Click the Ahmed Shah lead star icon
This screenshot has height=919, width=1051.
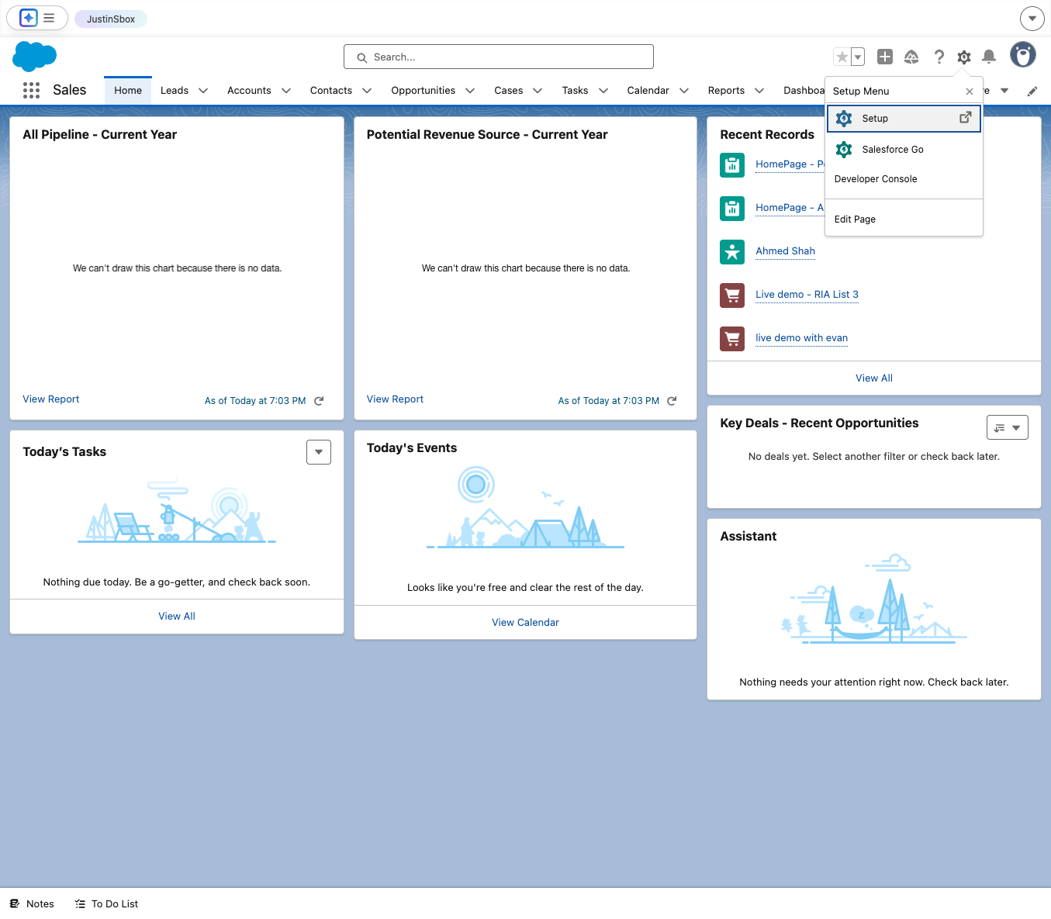coord(732,252)
